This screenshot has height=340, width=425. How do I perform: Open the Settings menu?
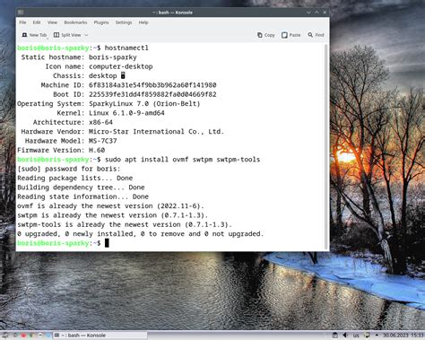tap(124, 22)
